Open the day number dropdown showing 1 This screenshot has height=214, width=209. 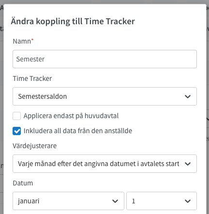(x=162, y=201)
